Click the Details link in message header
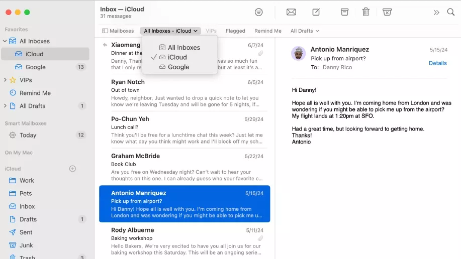 pos(437,63)
